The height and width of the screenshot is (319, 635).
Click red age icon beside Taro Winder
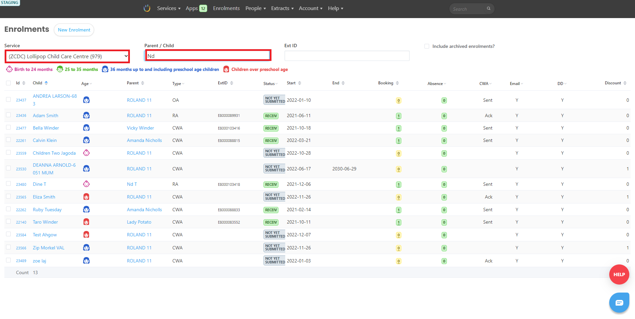click(86, 222)
